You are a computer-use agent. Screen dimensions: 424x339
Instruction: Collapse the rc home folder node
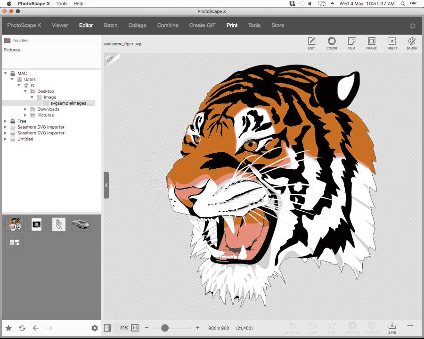19,85
